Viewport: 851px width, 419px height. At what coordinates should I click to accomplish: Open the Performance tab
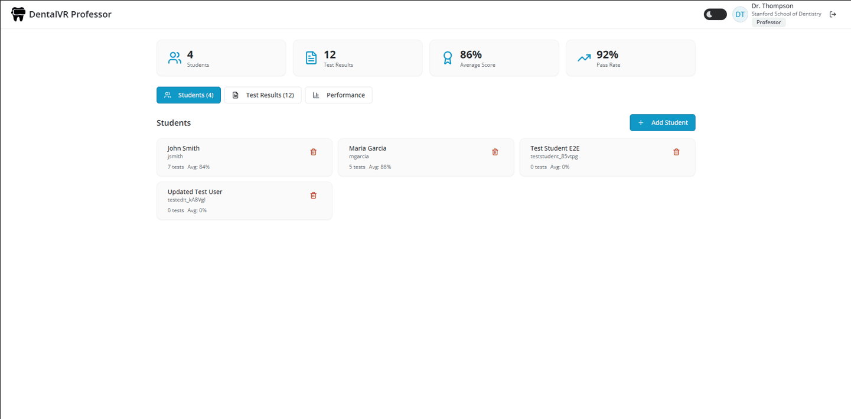pyautogui.click(x=338, y=95)
